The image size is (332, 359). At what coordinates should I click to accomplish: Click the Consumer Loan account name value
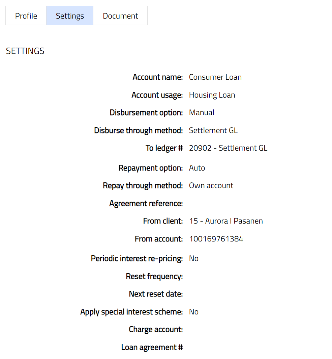[215, 77]
